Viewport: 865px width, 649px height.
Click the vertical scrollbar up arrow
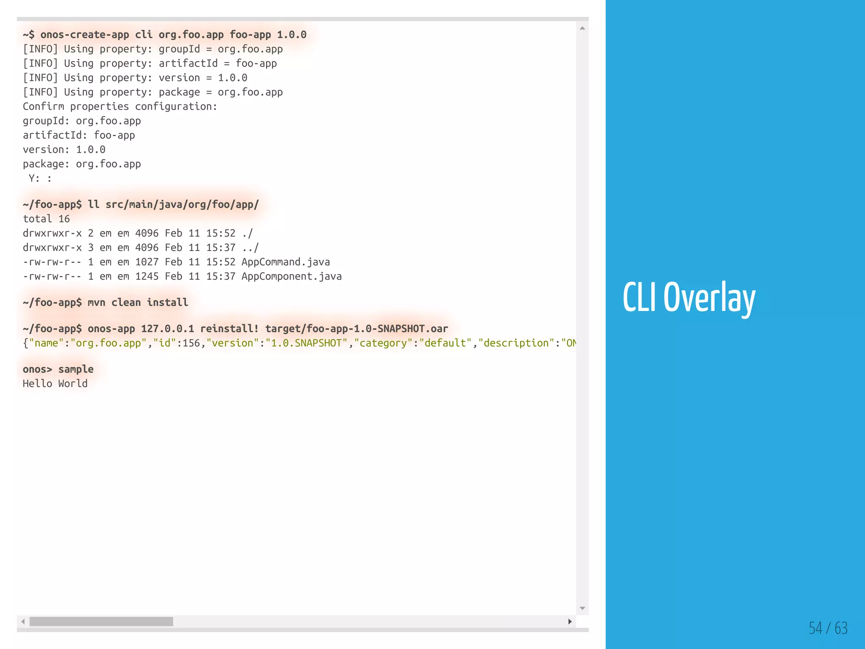582,28
